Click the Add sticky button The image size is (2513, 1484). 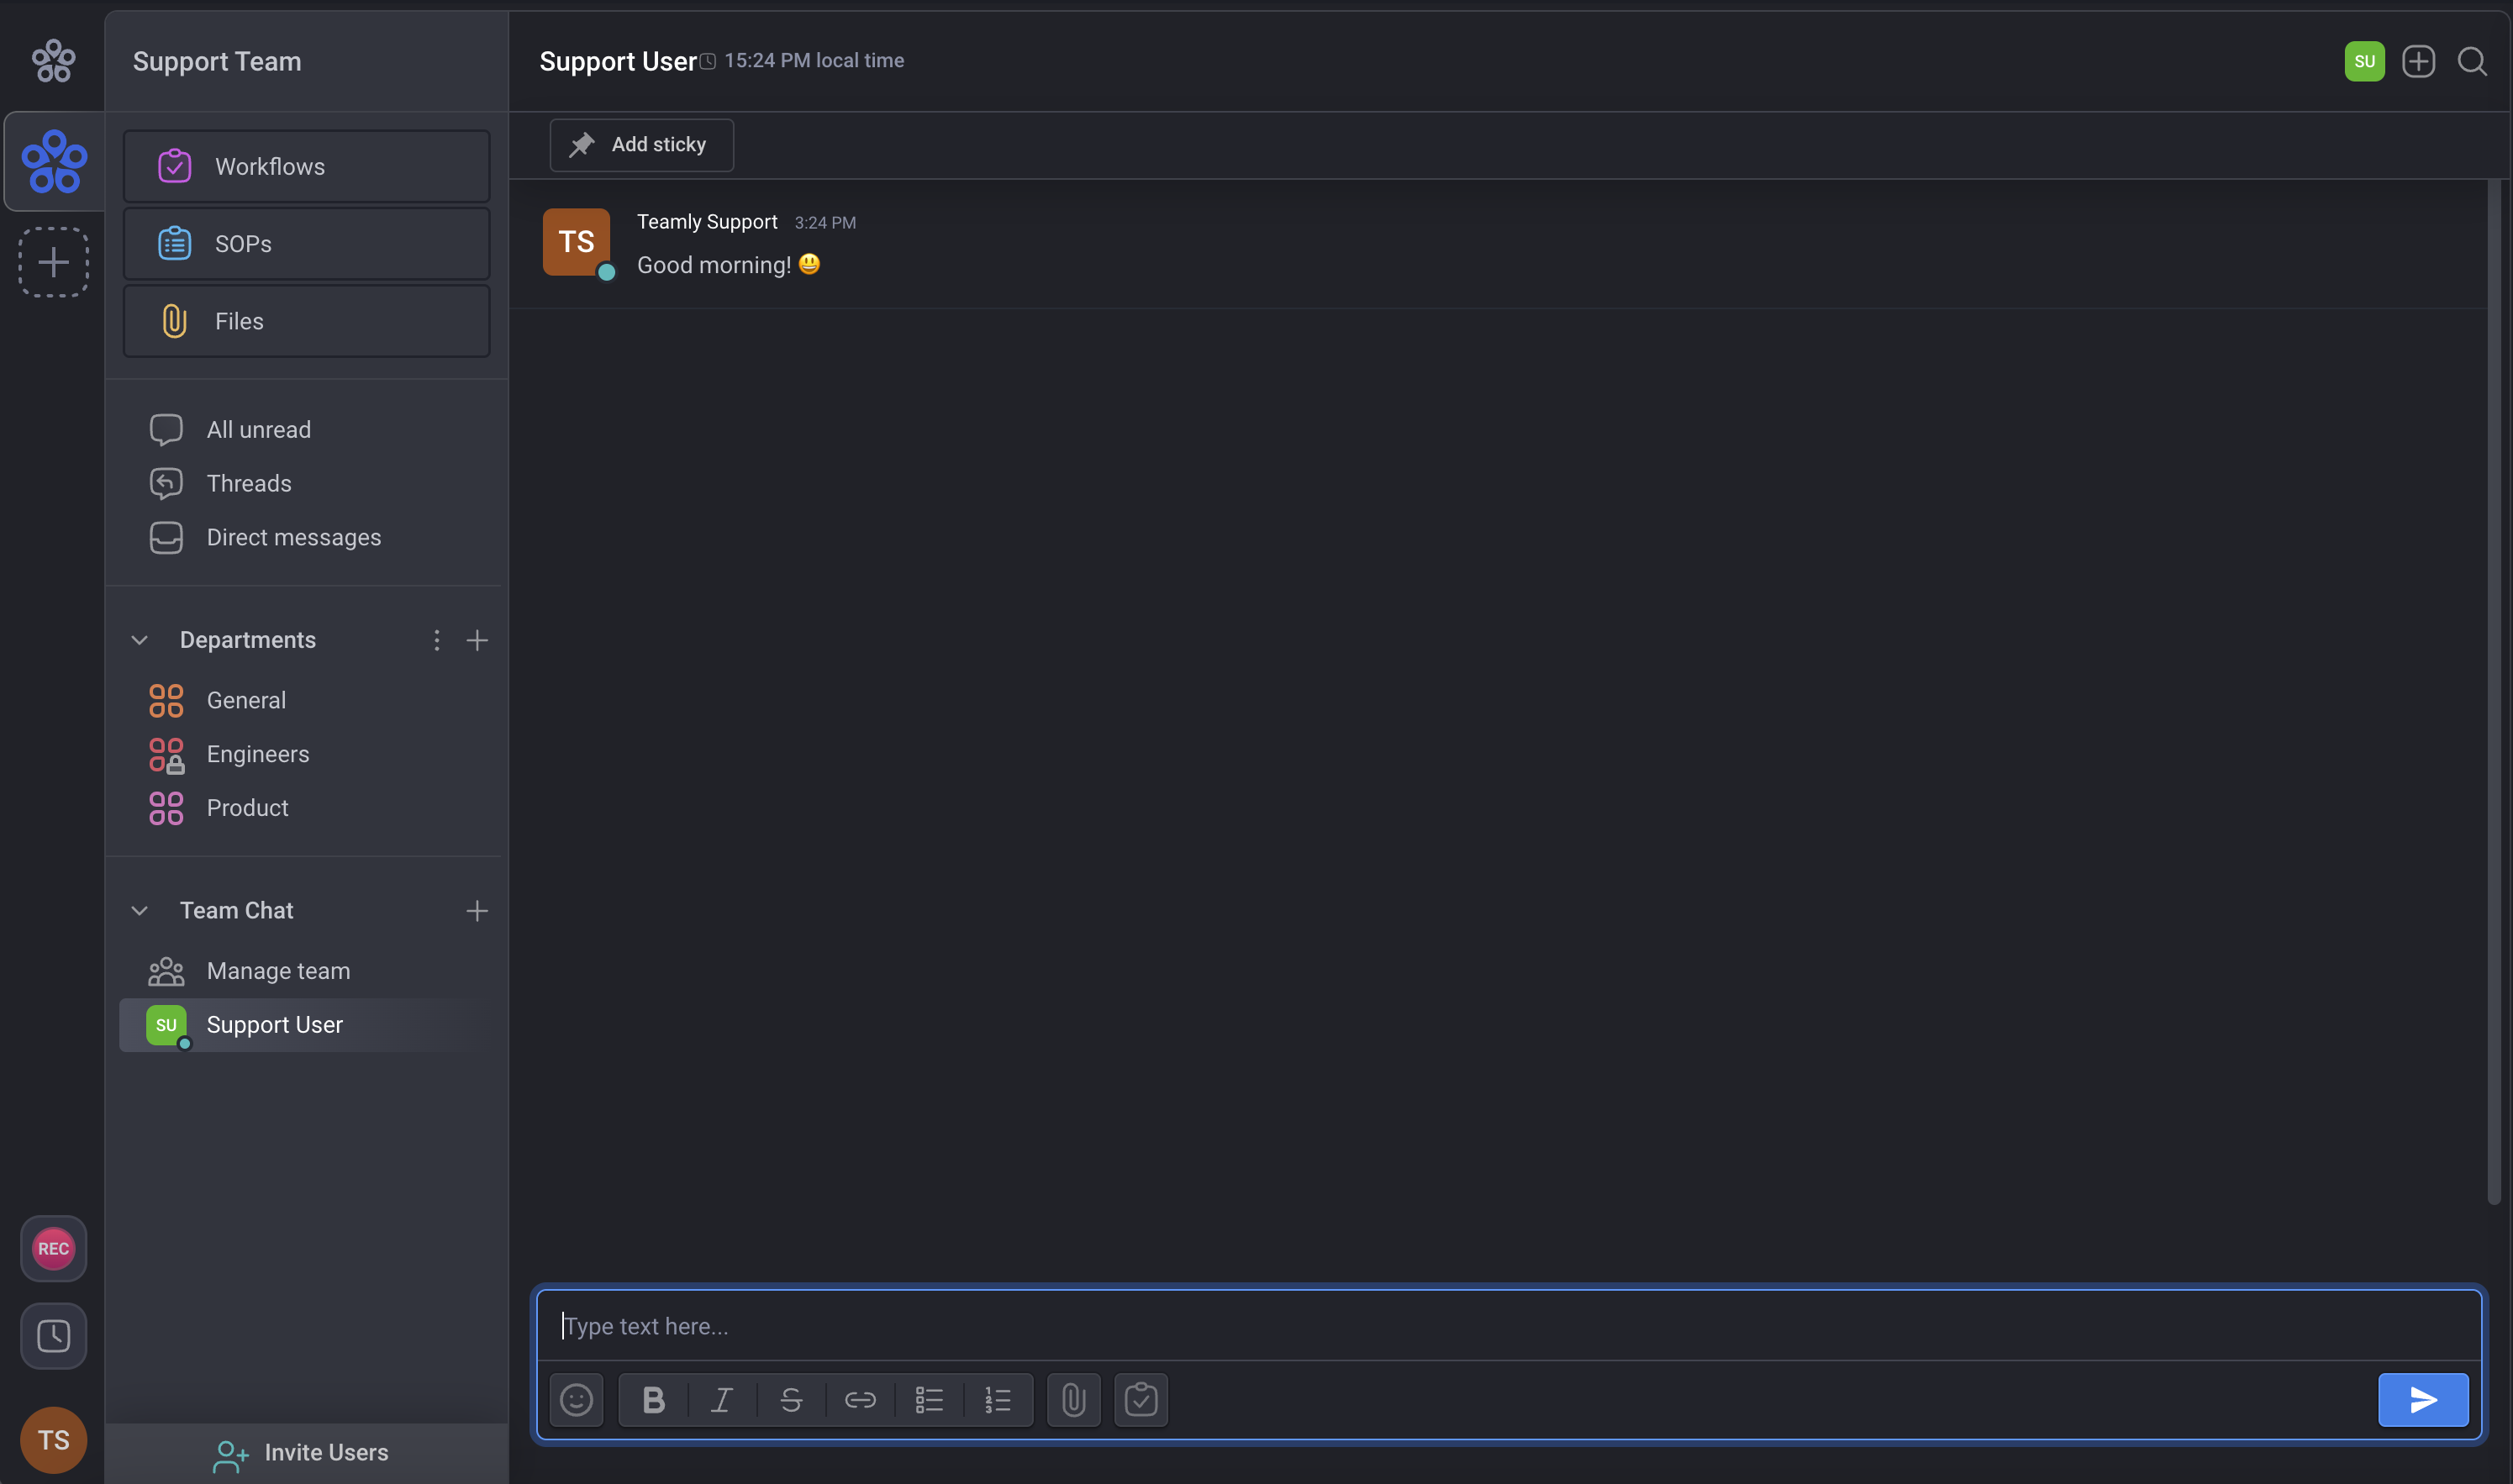(641, 145)
